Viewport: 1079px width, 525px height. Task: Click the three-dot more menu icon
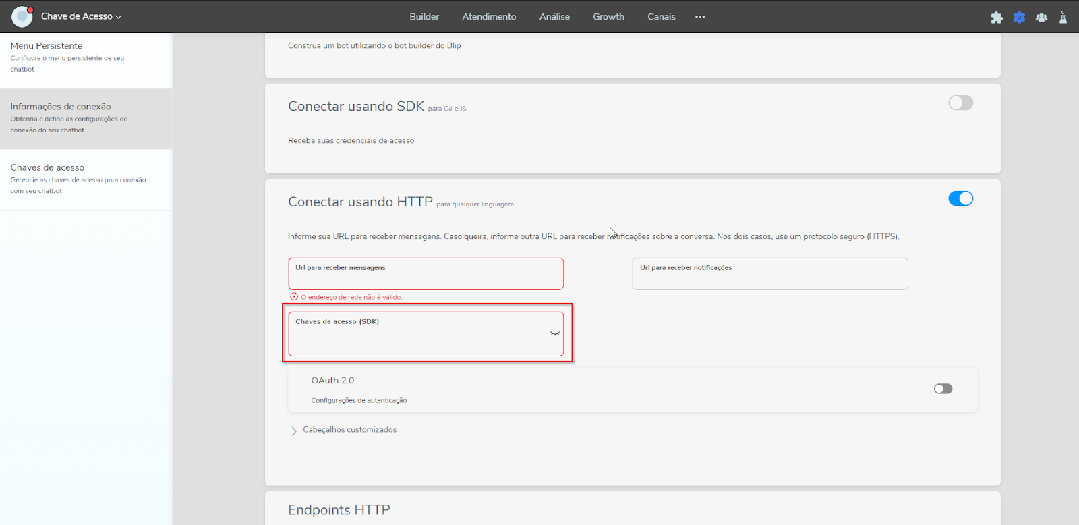700,17
